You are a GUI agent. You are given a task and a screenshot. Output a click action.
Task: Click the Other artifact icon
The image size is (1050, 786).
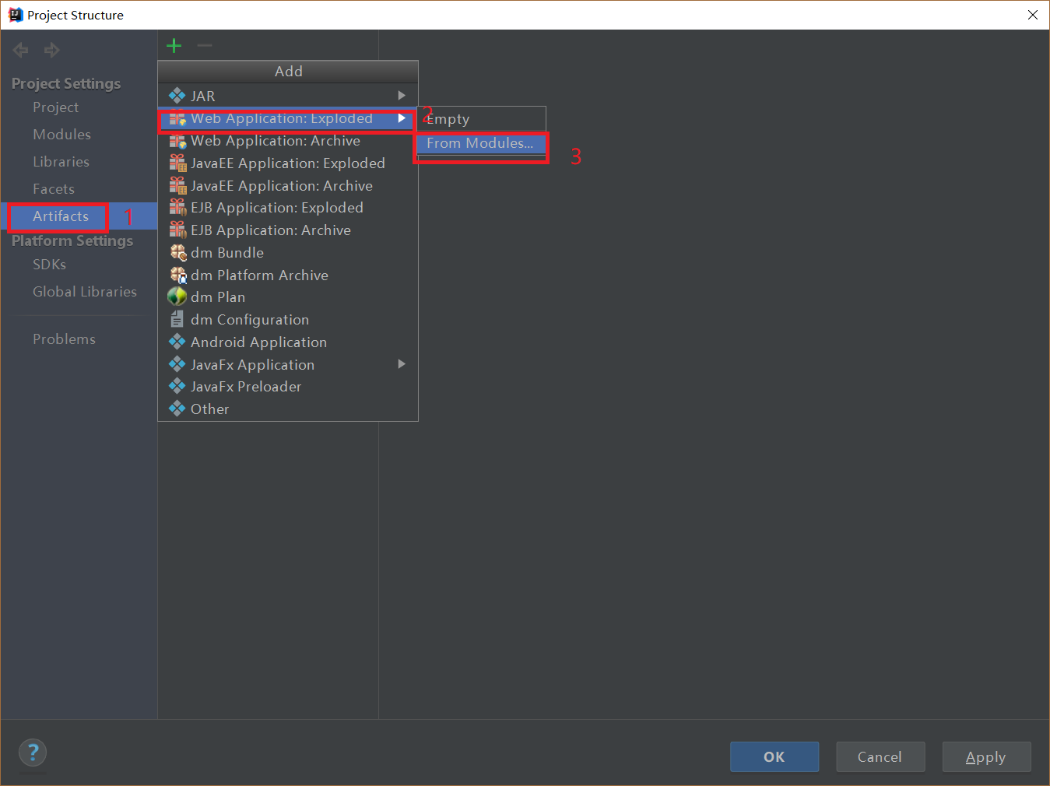(x=177, y=409)
